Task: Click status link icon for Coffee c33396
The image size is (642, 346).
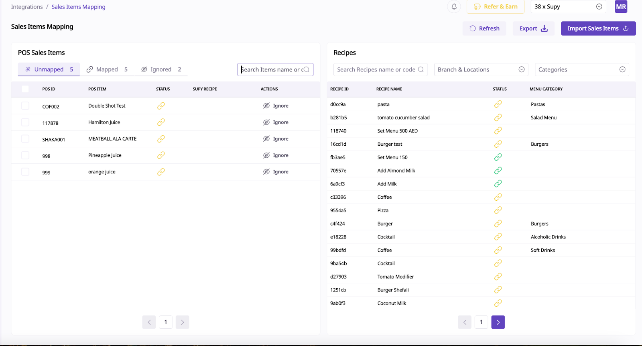Action: pyautogui.click(x=498, y=197)
